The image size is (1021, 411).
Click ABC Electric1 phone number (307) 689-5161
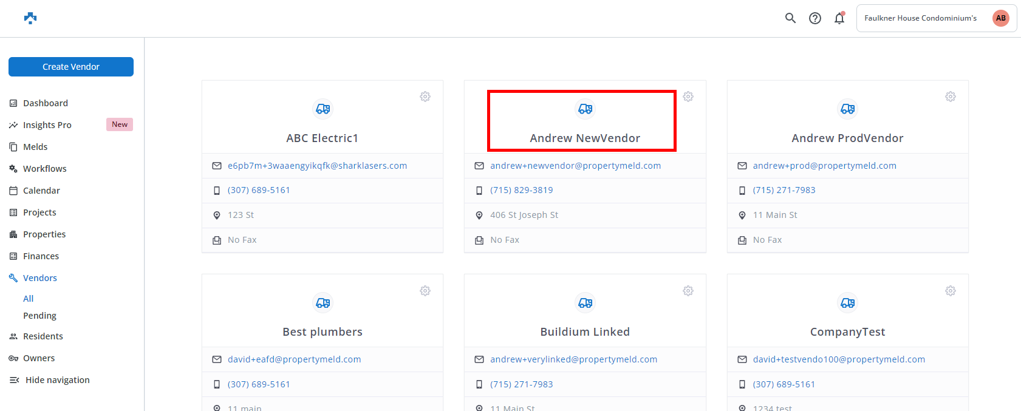[x=259, y=190]
